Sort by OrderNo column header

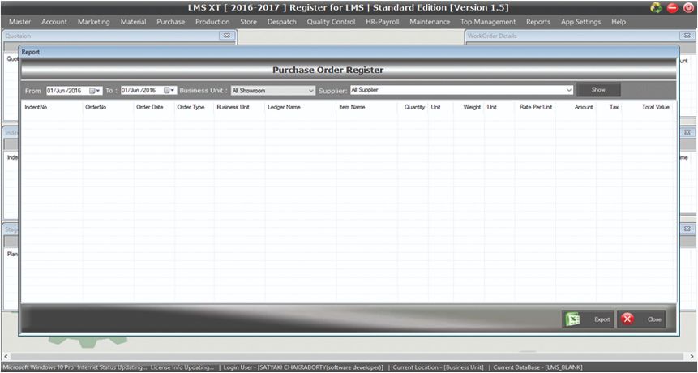point(96,107)
